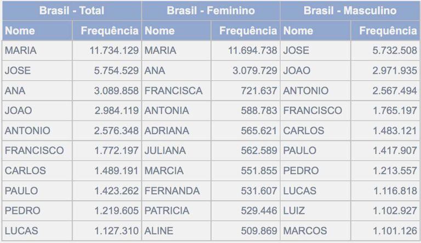Select the frequency value 3.079.729
Viewport: 421px width, 243px height.
(x=253, y=71)
